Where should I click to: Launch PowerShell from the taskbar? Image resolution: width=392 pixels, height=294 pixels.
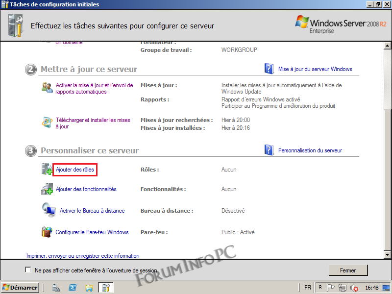click(x=73, y=288)
